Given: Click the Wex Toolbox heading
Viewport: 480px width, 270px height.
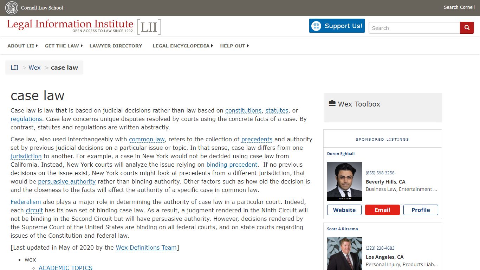Looking at the screenshot, I should click(x=359, y=104).
